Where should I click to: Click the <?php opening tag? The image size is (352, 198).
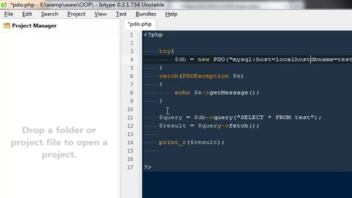click(153, 35)
